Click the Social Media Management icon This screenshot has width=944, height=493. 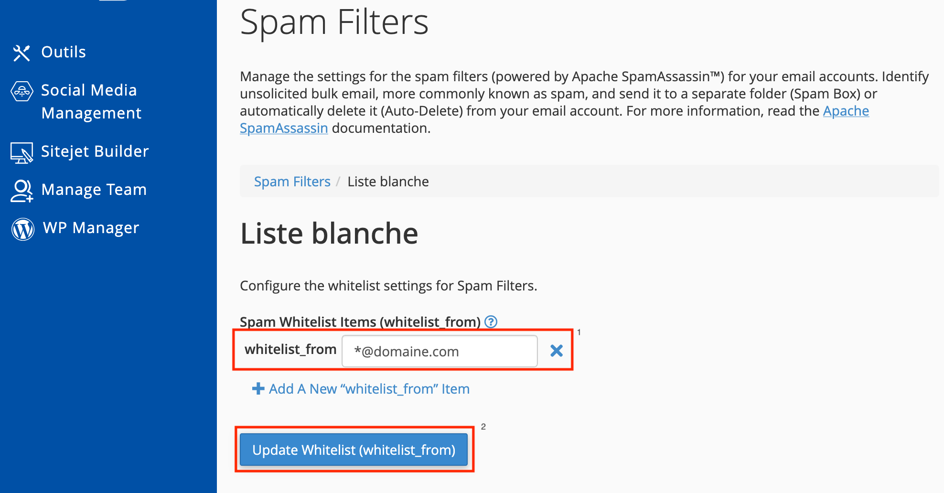22,91
